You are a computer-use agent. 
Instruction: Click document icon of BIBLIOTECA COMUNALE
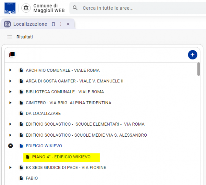pyautogui.click(x=21, y=92)
